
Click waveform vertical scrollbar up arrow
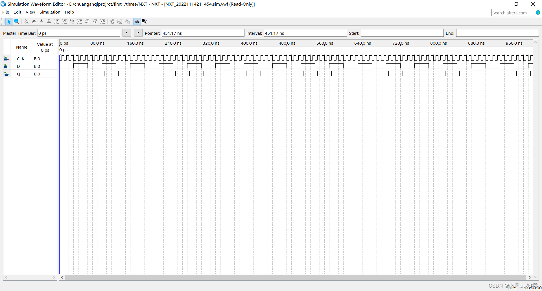(x=536, y=42)
